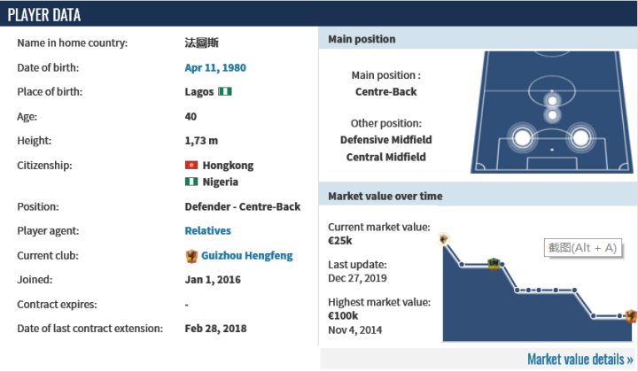Select the right centre-back marker on the pitch

pos(580,137)
